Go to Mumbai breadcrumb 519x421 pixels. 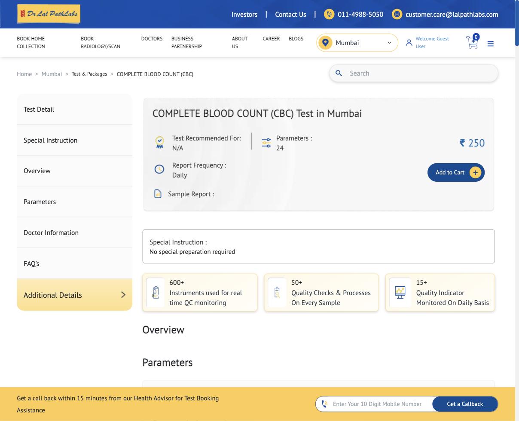52,74
